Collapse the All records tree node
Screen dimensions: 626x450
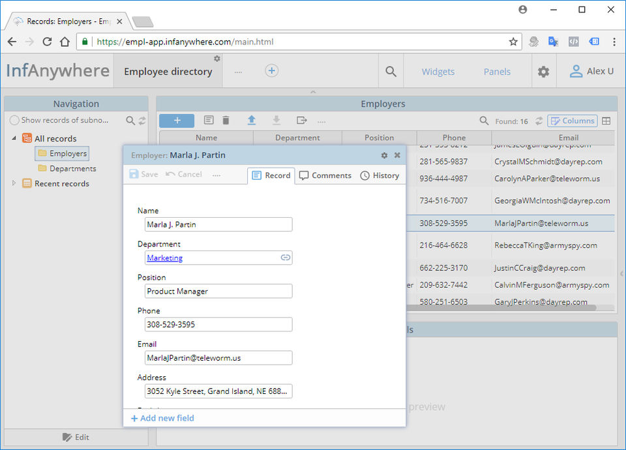click(x=14, y=138)
